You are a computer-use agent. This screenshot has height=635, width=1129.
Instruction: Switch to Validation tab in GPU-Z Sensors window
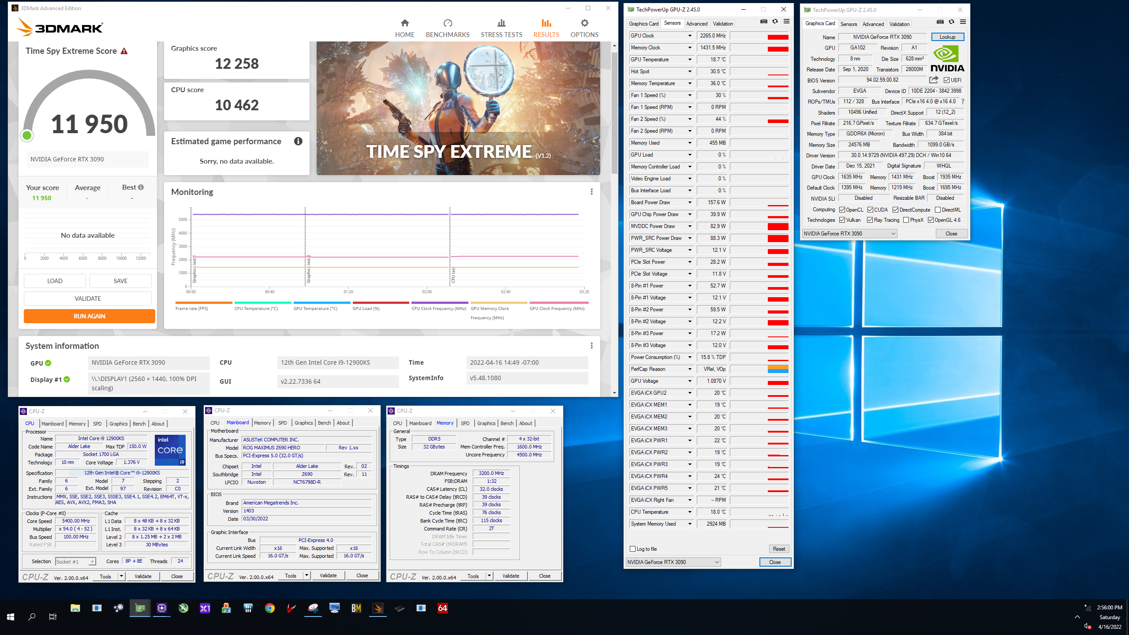(723, 24)
